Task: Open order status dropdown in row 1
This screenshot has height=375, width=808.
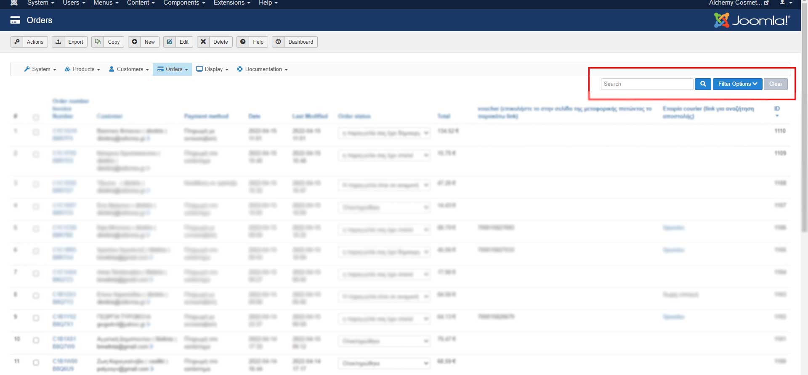Action: pos(384,133)
